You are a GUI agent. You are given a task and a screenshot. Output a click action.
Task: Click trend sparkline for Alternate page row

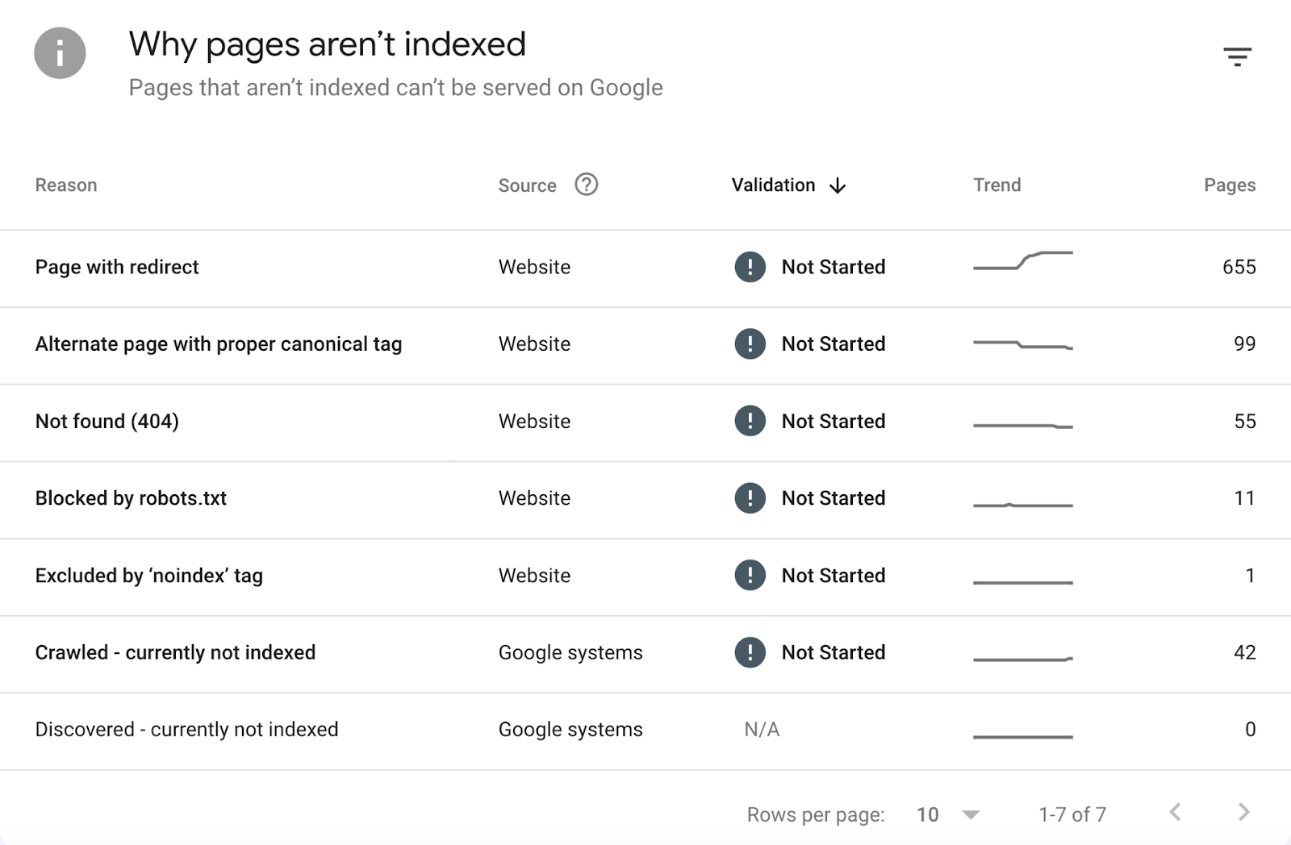[x=1022, y=345]
